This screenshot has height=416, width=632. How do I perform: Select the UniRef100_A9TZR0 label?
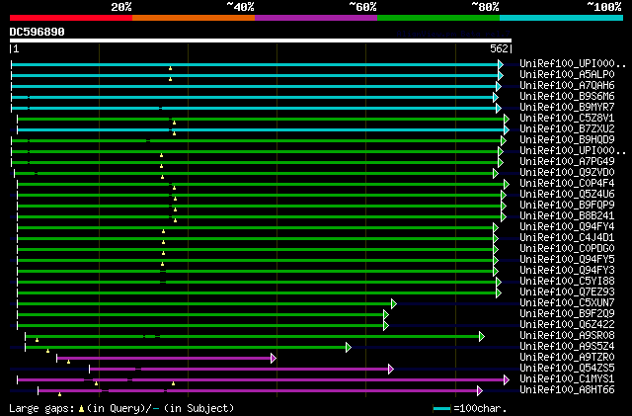click(x=567, y=358)
